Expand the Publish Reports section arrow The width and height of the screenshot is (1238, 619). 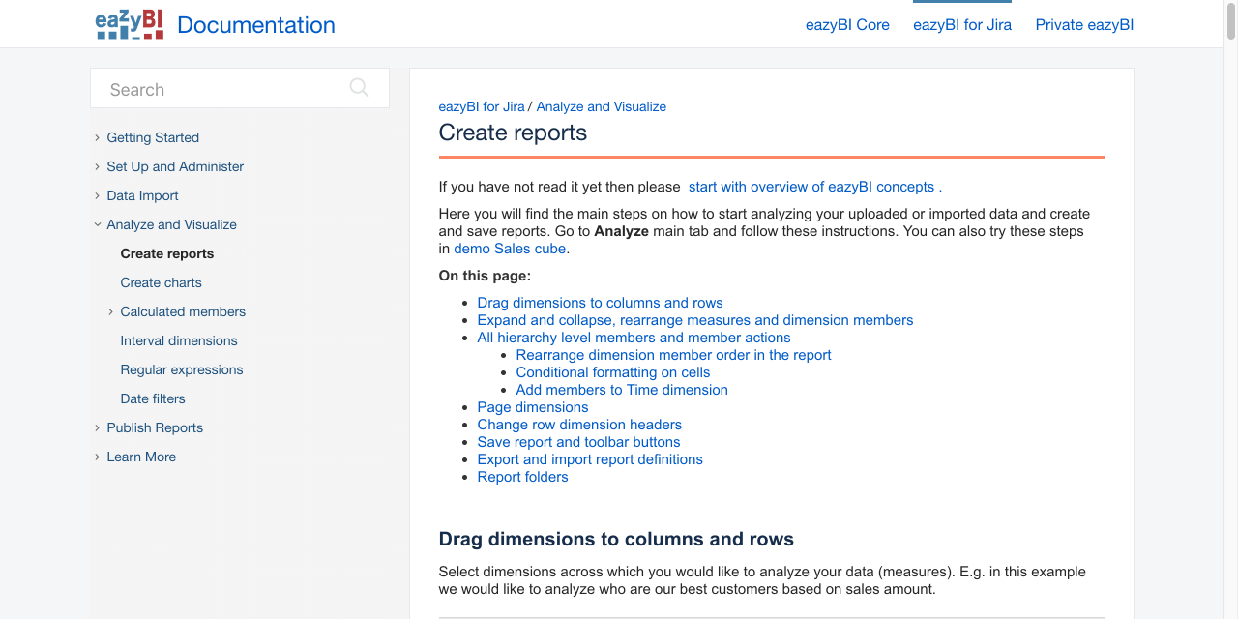pos(97,427)
